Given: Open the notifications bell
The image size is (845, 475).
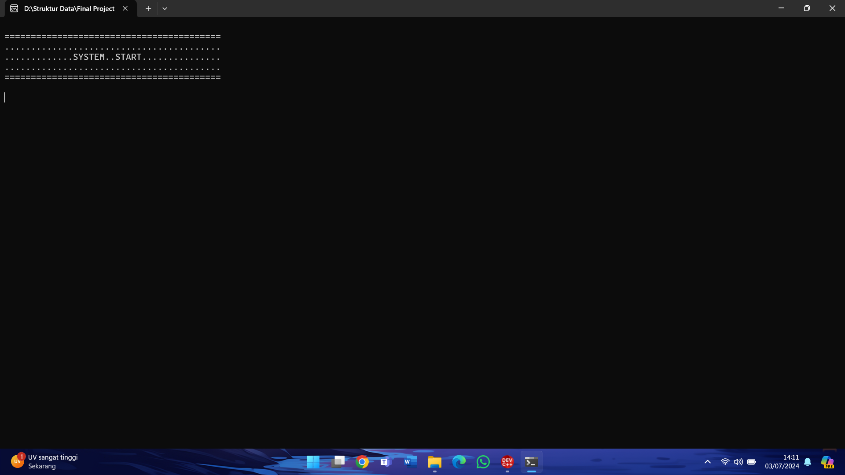Looking at the screenshot, I should [808, 462].
